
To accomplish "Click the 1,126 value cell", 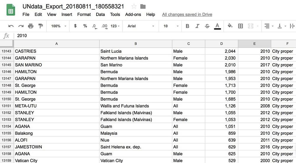I will pyautogui.click(x=221, y=106).
